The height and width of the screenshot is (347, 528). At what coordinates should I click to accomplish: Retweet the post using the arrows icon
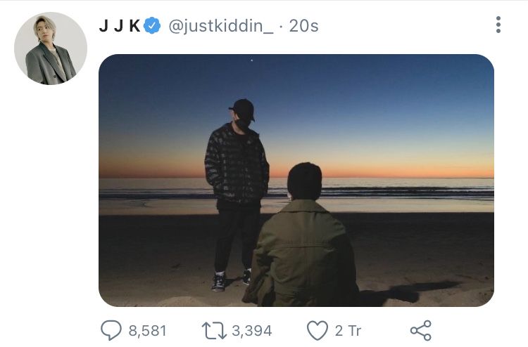pyautogui.click(x=214, y=331)
